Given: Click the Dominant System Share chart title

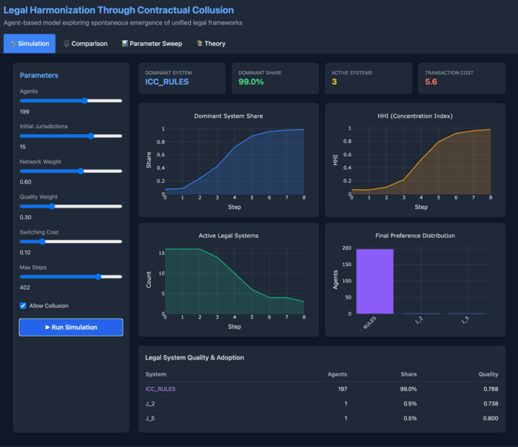Looking at the screenshot, I should click(228, 116).
